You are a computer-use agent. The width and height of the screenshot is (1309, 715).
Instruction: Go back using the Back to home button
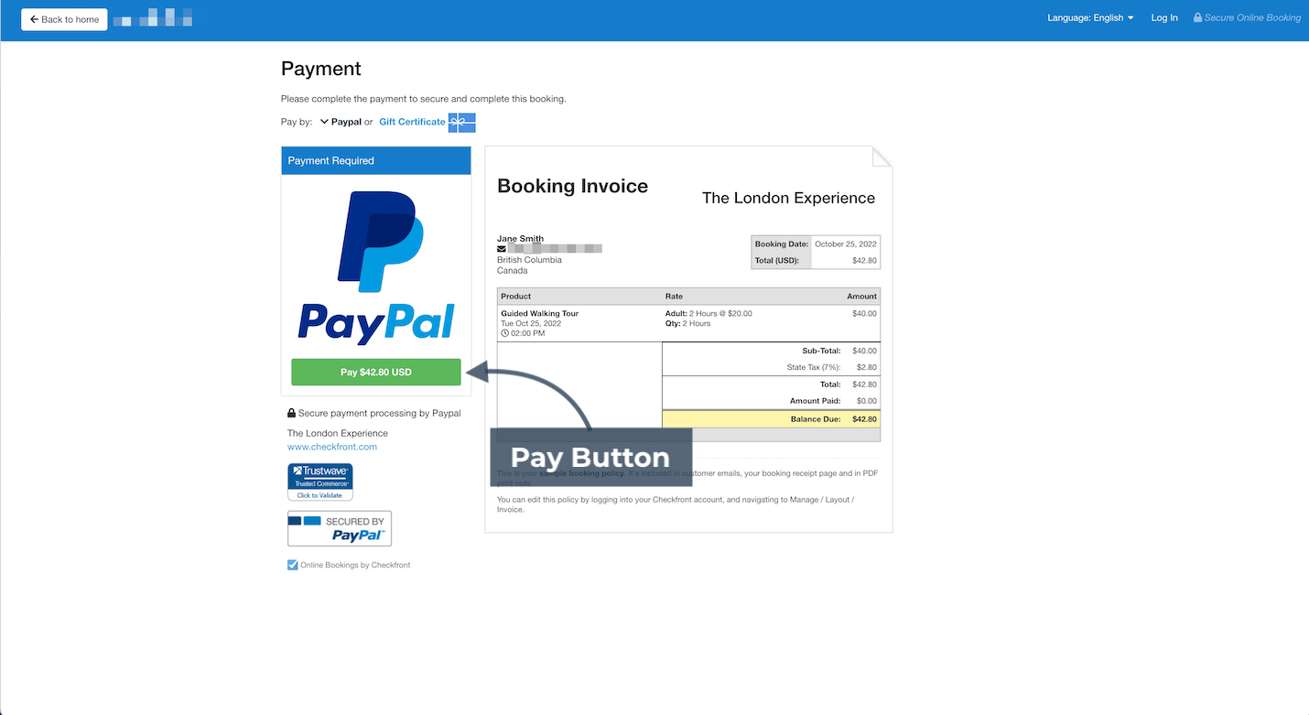point(64,19)
